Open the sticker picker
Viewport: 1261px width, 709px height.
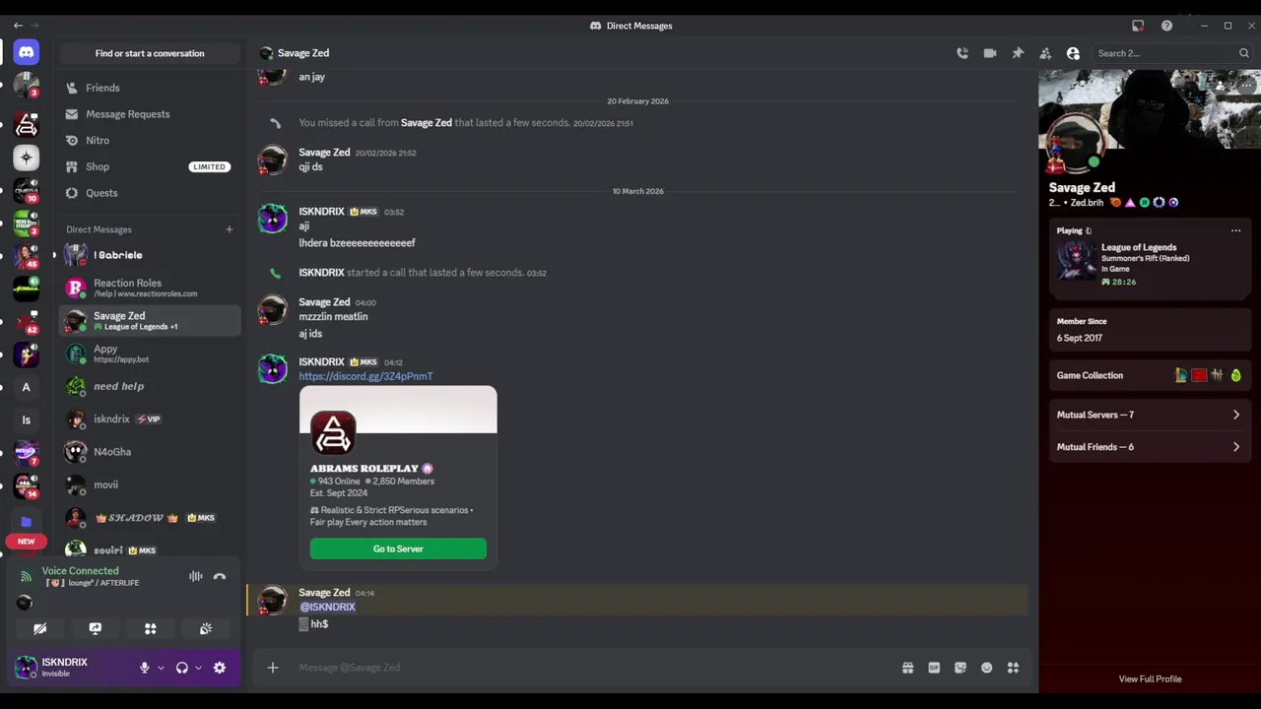961,668
